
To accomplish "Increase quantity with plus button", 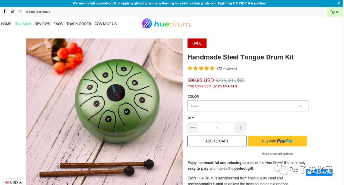I will (x=241, y=128).
